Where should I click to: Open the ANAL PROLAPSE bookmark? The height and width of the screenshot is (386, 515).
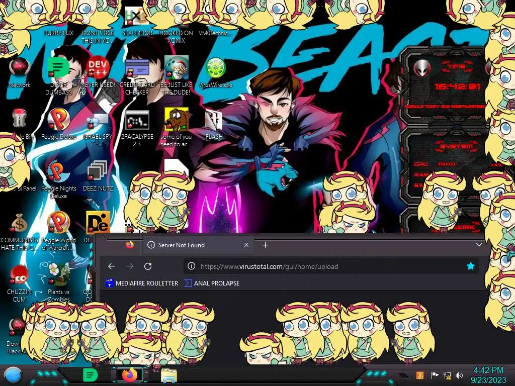[x=212, y=283]
